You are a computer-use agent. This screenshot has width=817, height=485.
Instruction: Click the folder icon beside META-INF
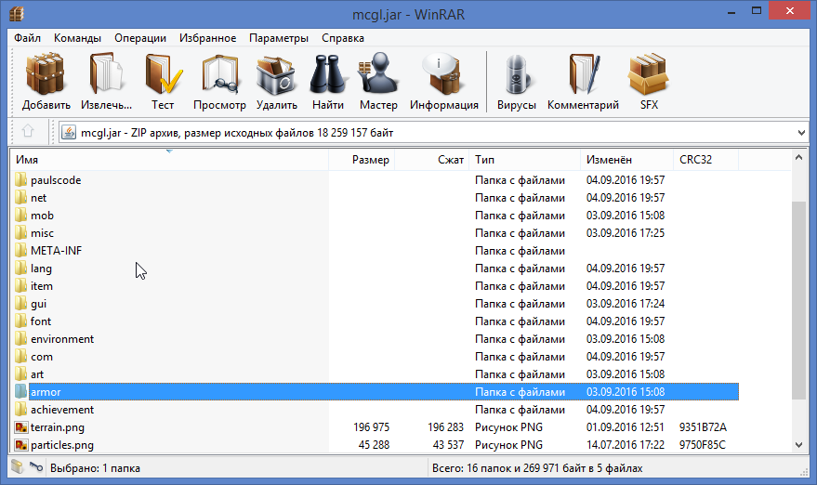click(x=20, y=251)
